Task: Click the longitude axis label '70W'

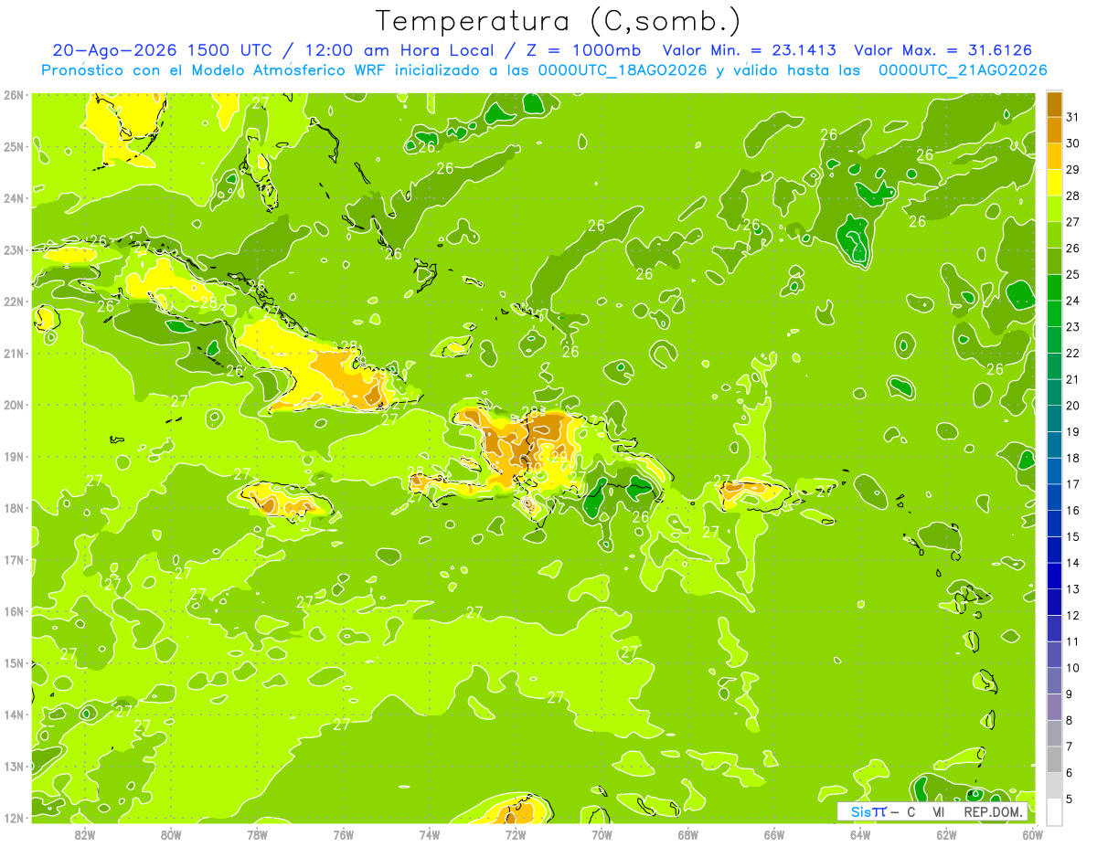Action: pyautogui.click(x=602, y=834)
